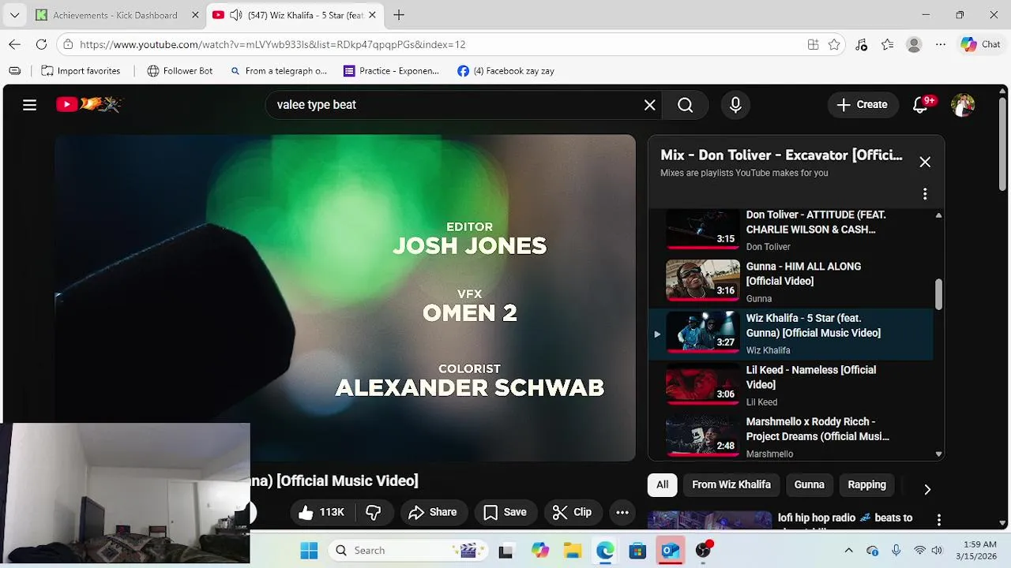Select the All filter chip
The image size is (1011, 568).
click(x=663, y=485)
